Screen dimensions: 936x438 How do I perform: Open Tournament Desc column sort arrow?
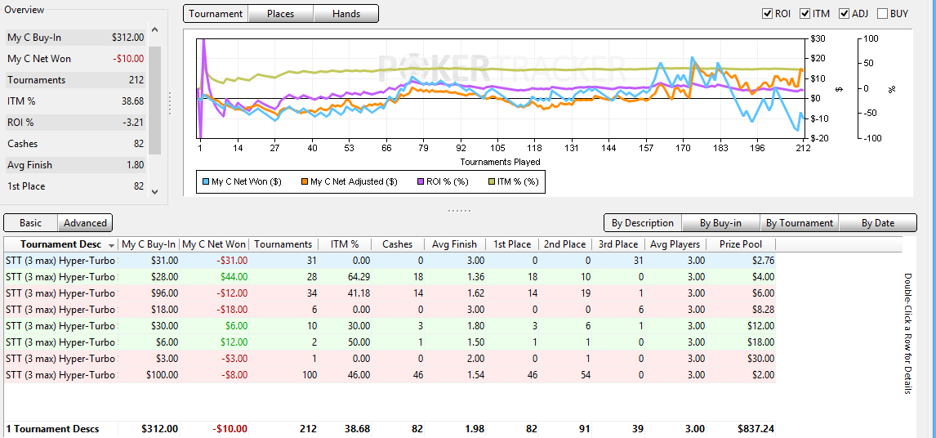pyautogui.click(x=111, y=245)
